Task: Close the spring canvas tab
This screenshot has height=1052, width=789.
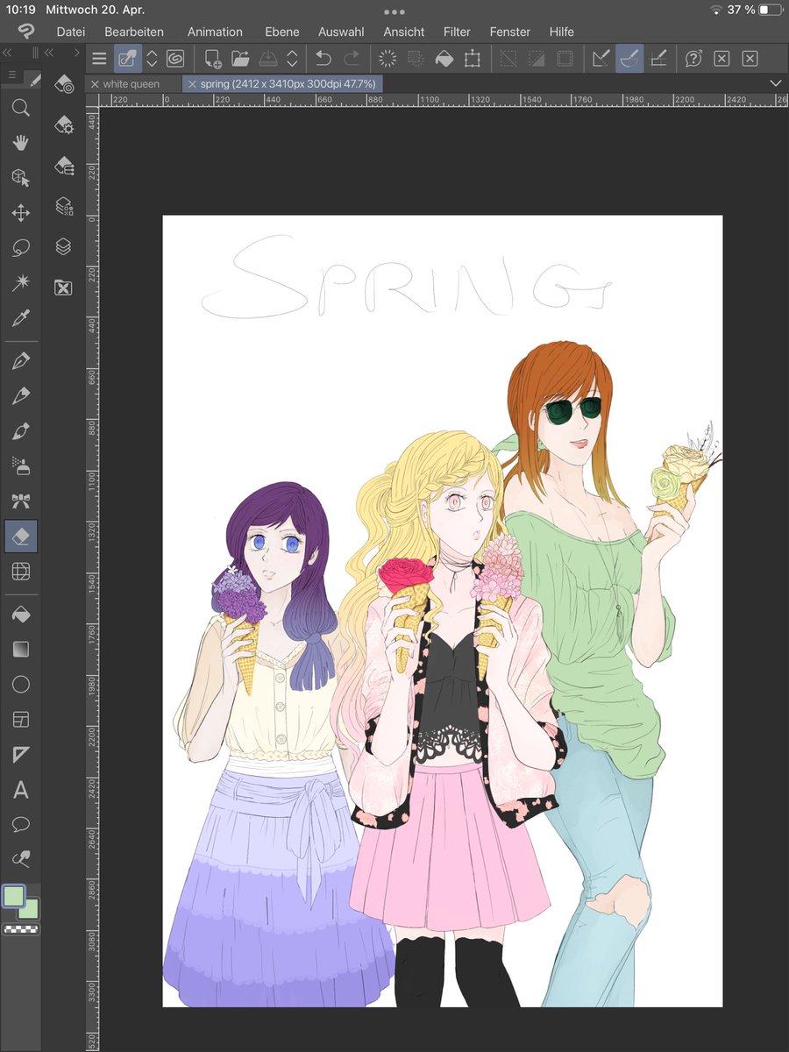Action: pos(192,83)
